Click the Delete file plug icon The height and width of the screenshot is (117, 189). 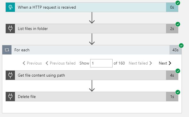[x=10, y=97]
